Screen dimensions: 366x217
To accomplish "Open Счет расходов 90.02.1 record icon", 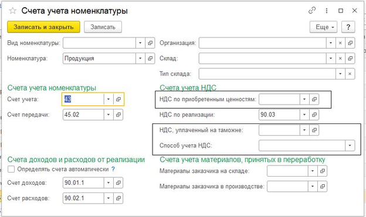I will [118, 198].
